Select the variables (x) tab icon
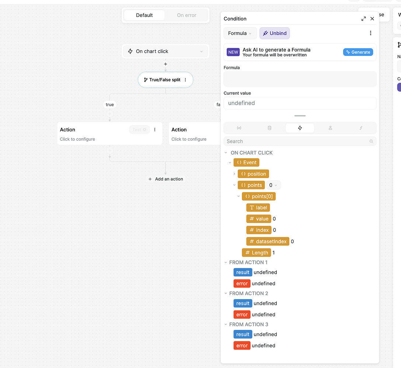The width and height of the screenshot is (401, 368). 239,127
